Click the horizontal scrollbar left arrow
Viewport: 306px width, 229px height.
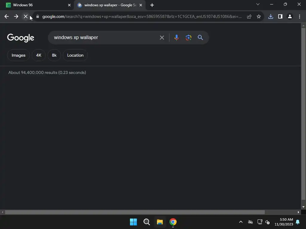[x=2, y=212]
